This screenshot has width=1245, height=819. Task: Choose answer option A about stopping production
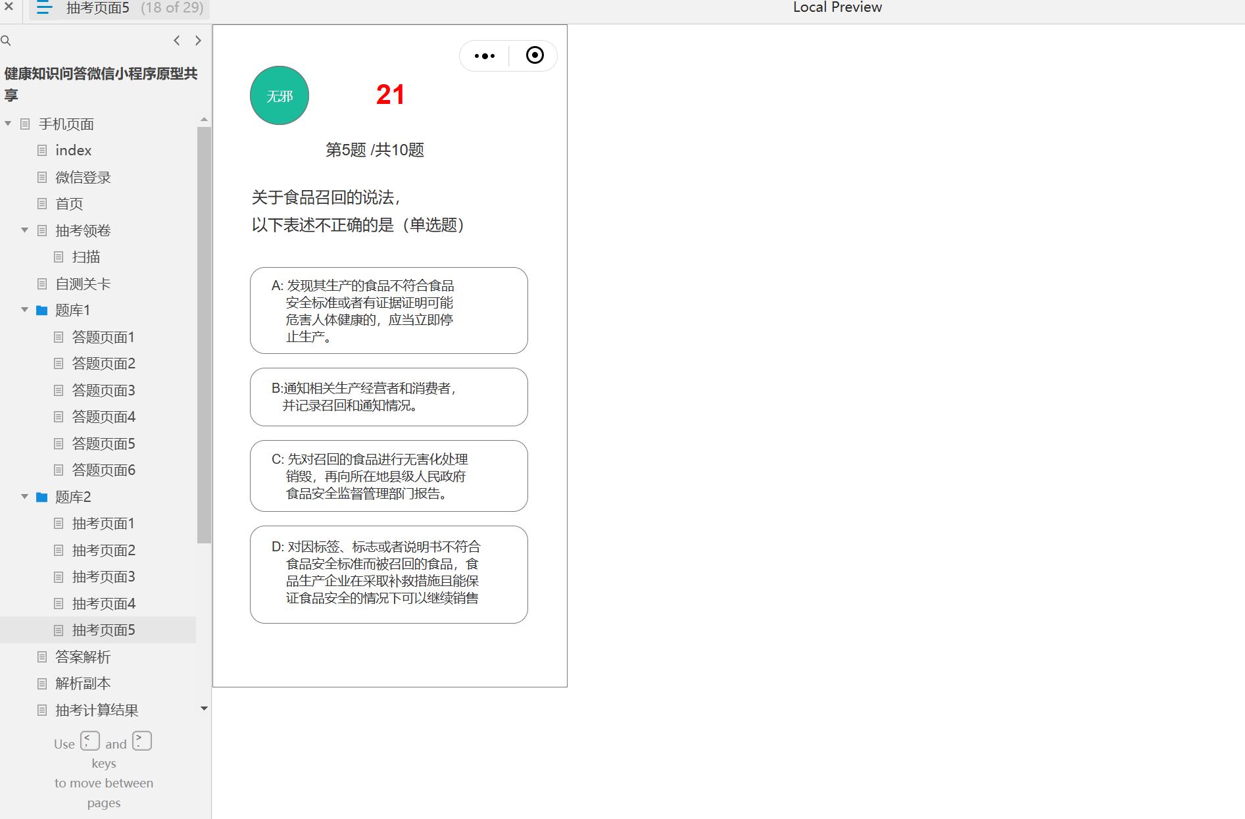(389, 310)
